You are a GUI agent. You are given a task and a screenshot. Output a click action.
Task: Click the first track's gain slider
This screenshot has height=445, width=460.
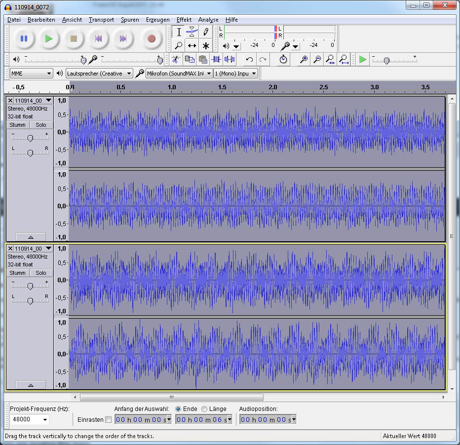(x=30, y=138)
